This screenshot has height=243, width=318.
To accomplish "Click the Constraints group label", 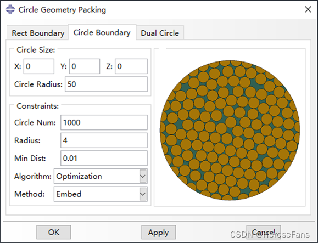I will (x=38, y=106).
